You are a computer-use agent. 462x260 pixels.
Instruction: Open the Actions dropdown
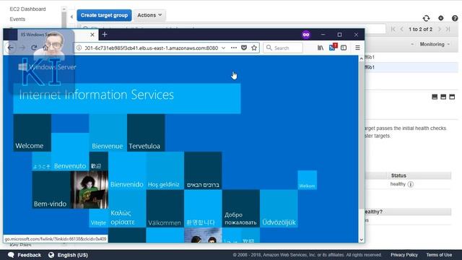click(149, 15)
